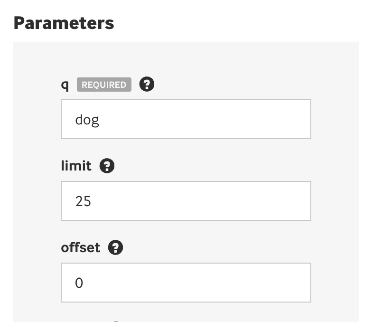The width and height of the screenshot is (373, 322).
Task: Open the help tooltip next to limit
Action: (107, 166)
